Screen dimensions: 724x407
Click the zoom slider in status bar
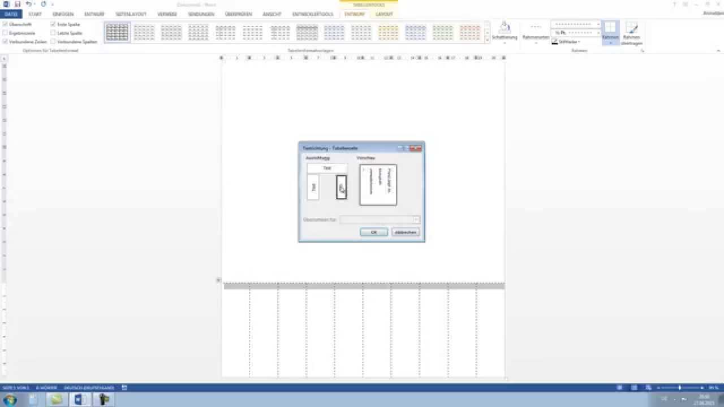click(x=679, y=388)
